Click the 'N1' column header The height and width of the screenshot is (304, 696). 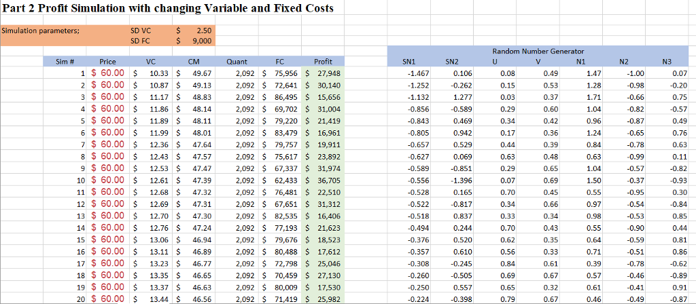coord(580,62)
